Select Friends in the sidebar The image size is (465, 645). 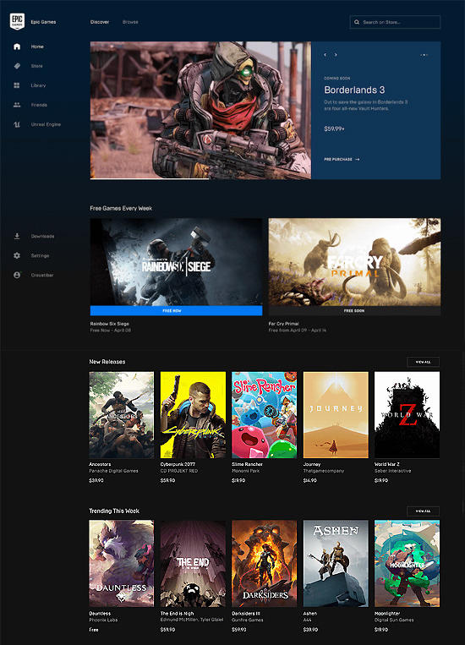[x=39, y=105]
